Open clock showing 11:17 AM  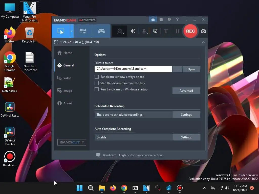(x=240, y=188)
